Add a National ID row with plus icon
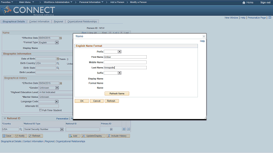Image resolution: width=273 pixels, height=153 pixels. [x=124, y=129]
